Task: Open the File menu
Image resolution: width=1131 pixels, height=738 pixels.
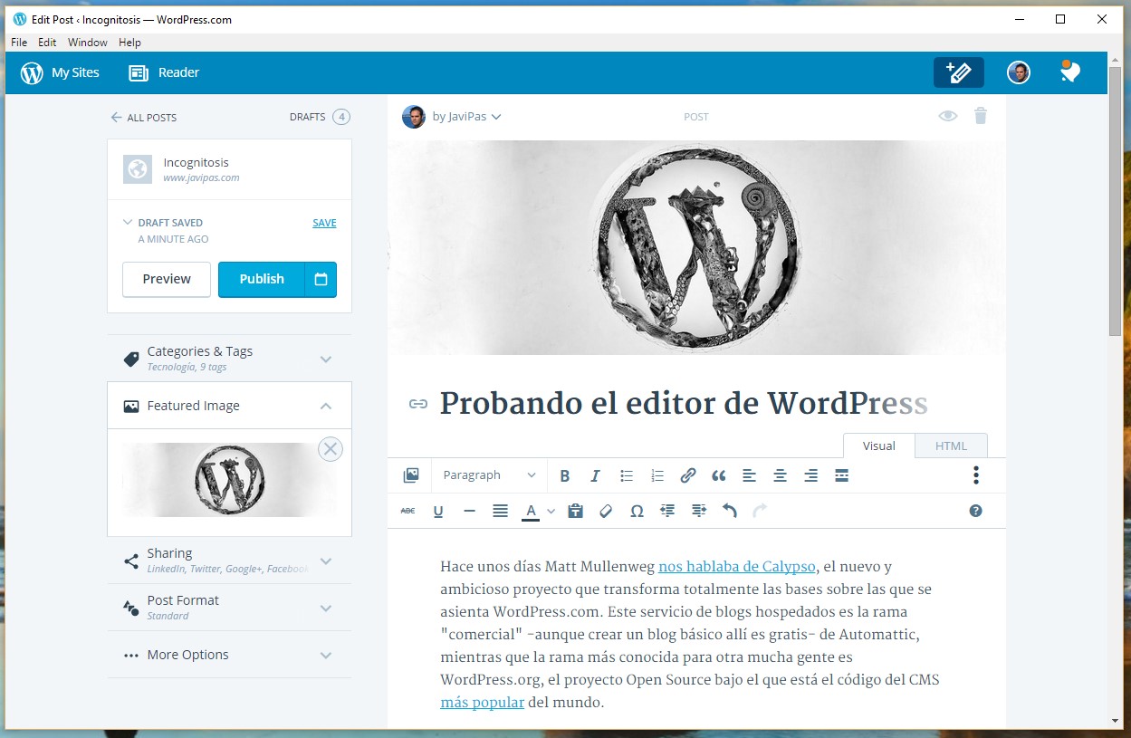Action: (x=19, y=43)
